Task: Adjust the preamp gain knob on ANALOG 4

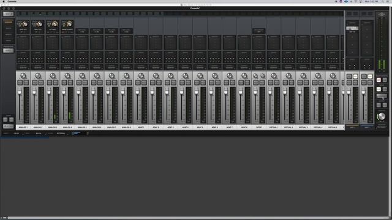Action: pyautogui.click(x=69, y=24)
